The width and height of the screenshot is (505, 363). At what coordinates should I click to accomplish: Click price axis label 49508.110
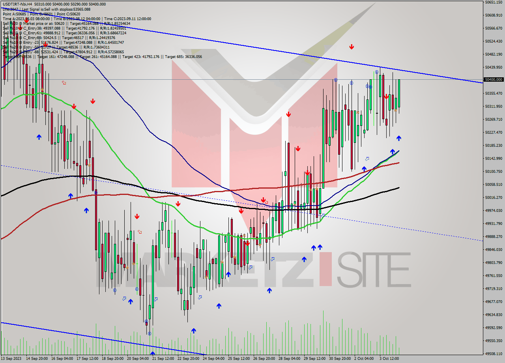494,354
